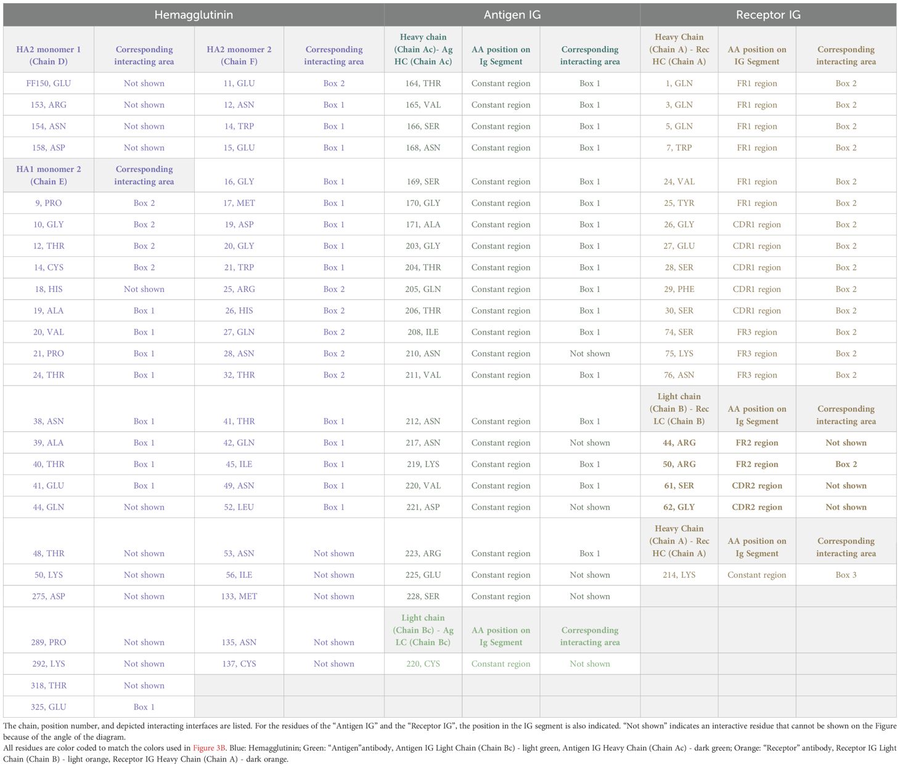Click the 214, LYS receptor cell

coord(679,575)
